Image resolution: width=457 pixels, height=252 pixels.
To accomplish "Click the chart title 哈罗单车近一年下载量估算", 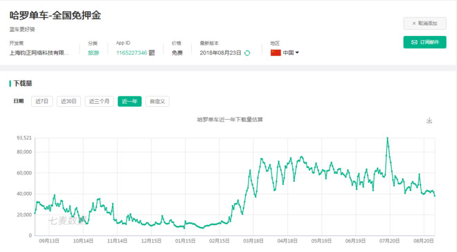I will [x=230, y=120].
